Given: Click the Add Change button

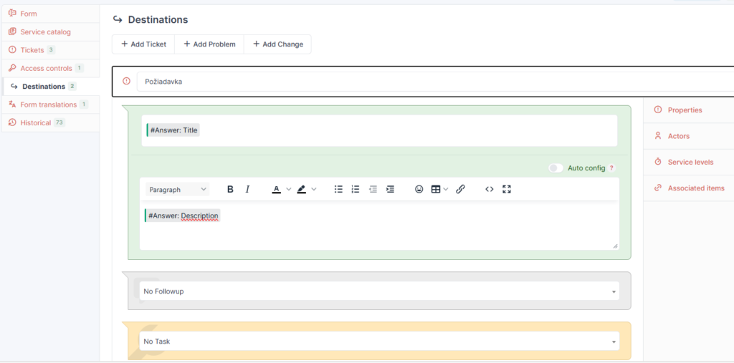Looking at the screenshot, I should coord(277,44).
